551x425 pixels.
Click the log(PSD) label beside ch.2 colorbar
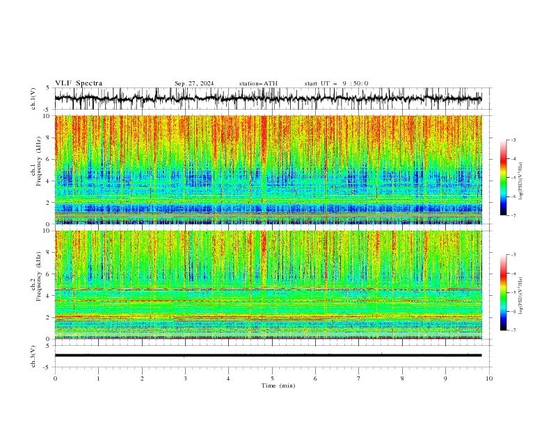tap(521, 296)
